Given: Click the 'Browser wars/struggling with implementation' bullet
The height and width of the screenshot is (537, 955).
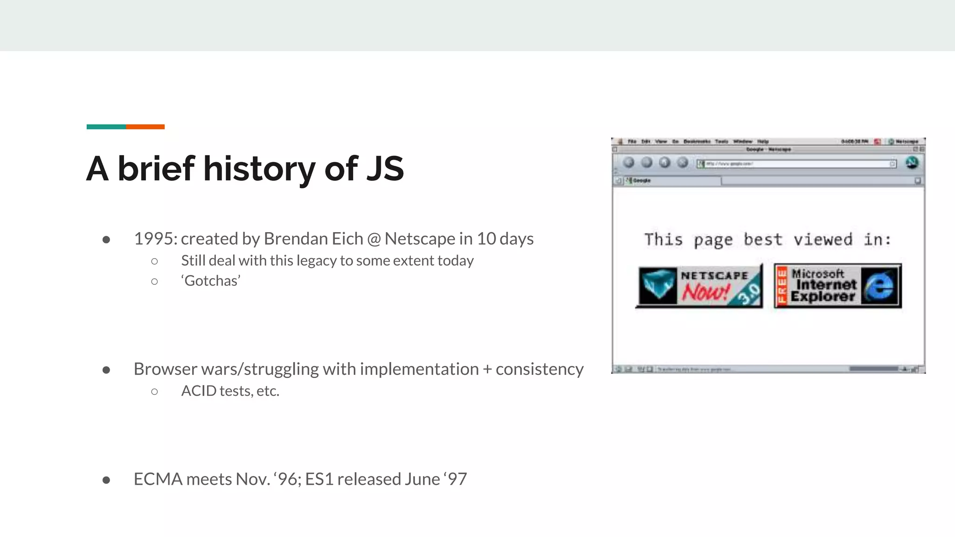Looking at the screenshot, I should [359, 369].
